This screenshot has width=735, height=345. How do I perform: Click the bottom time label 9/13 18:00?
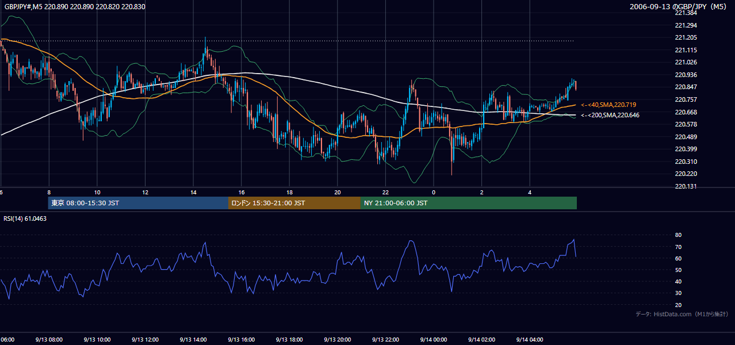[x=289, y=340]
